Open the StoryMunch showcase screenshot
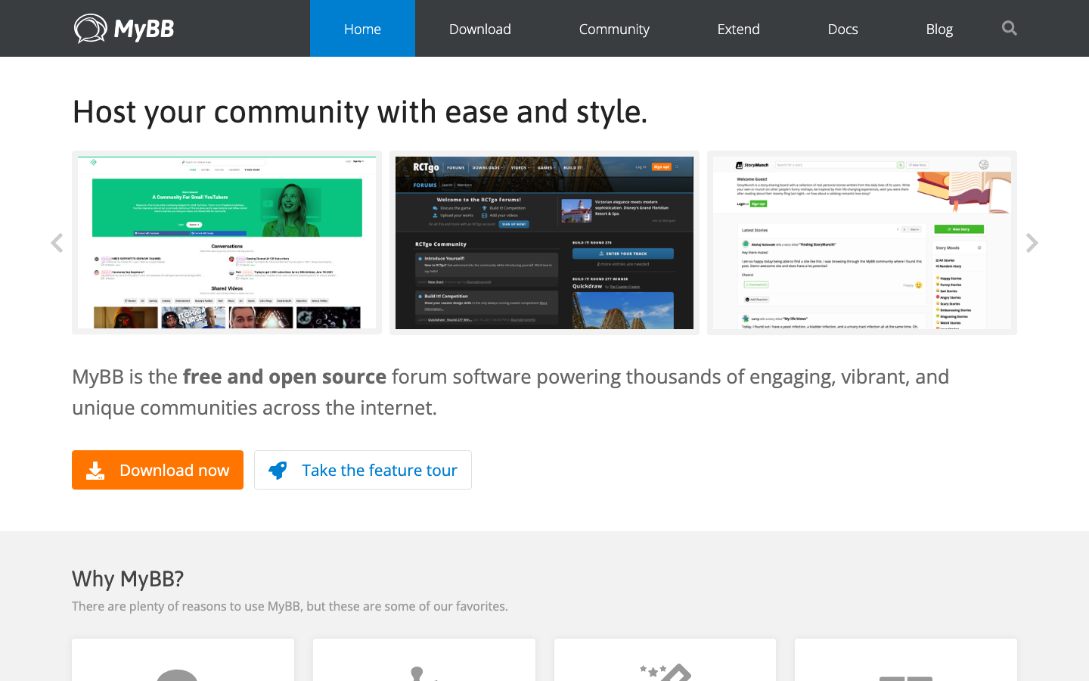 point(862,243)
